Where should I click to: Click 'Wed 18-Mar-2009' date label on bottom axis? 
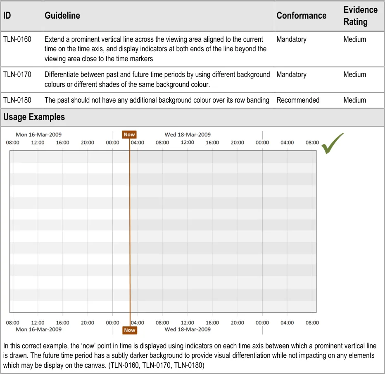[x=188, y=329]
